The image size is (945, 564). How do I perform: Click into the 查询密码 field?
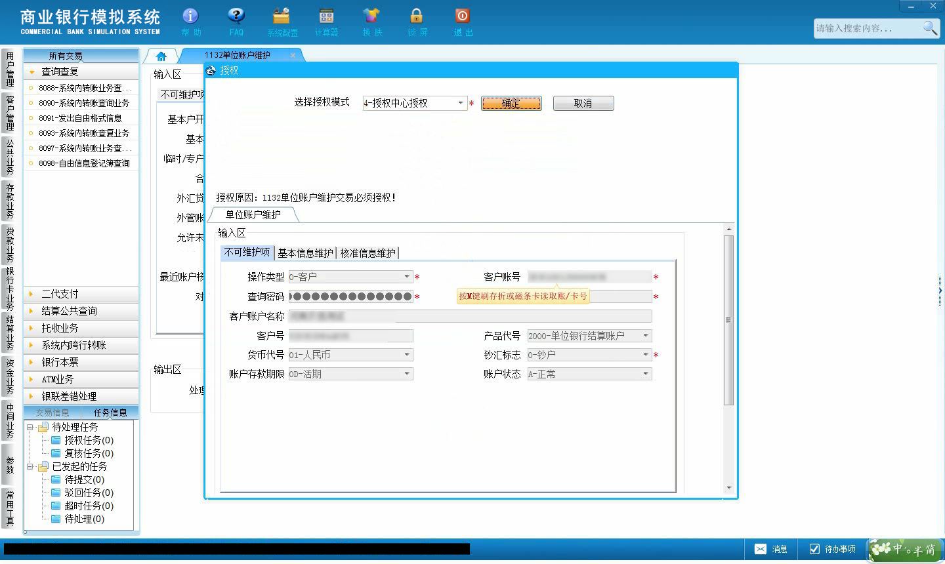pos(350,296)
